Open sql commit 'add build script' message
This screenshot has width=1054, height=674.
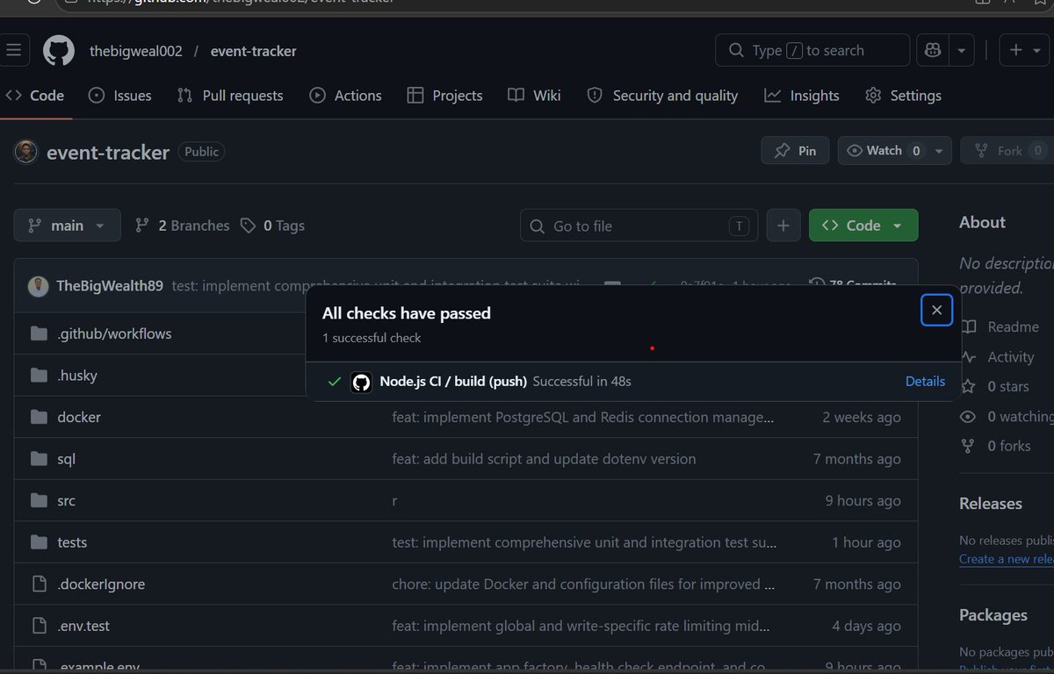544,459
